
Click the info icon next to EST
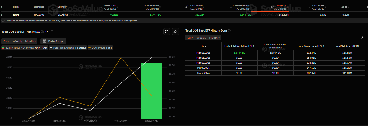pyautogui.click(x=52, y=31)
